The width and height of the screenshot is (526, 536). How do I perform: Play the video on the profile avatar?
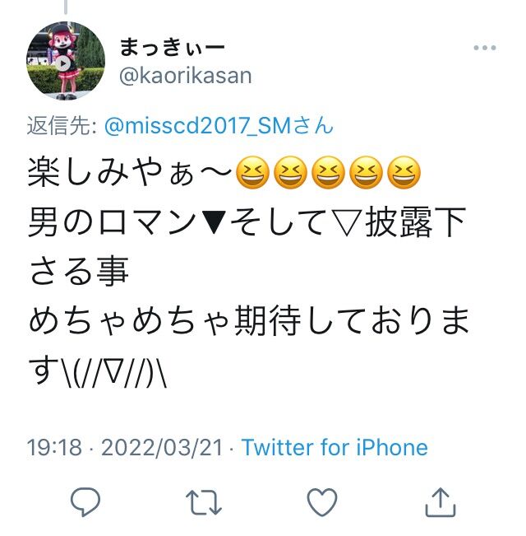tap(62, 63)
